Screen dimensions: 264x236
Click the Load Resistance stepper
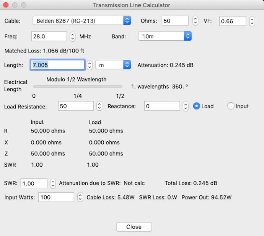99,106
